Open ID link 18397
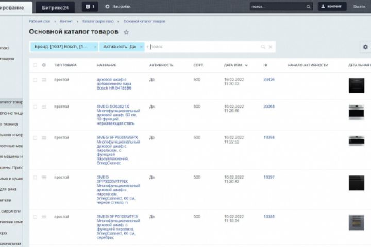 [269, 177]
